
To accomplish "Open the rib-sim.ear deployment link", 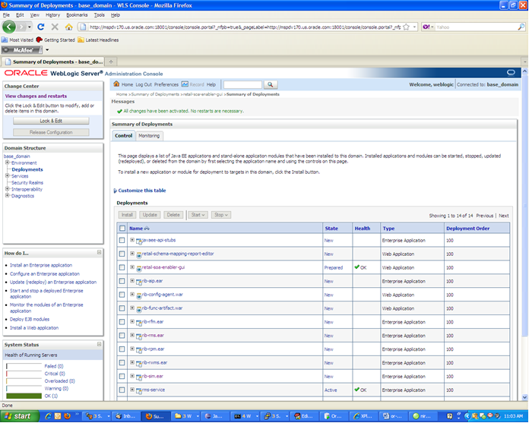I will (x=152, y=376).
